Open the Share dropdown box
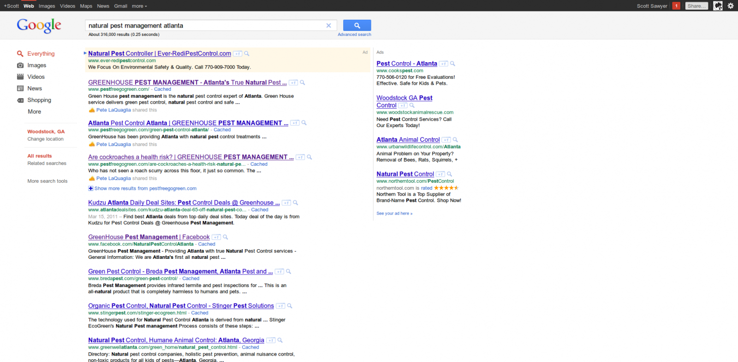Screen dimensions: 738x362 click(x=696, y=6)
